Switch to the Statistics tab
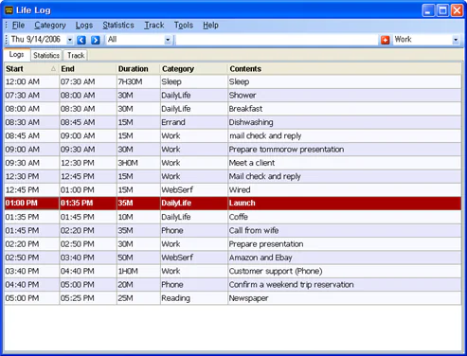Viewport: 467px width, 356px height. point(46,56)
